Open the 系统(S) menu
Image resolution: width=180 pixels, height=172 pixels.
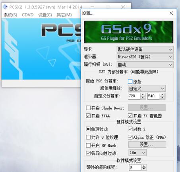tap(10, 15)
